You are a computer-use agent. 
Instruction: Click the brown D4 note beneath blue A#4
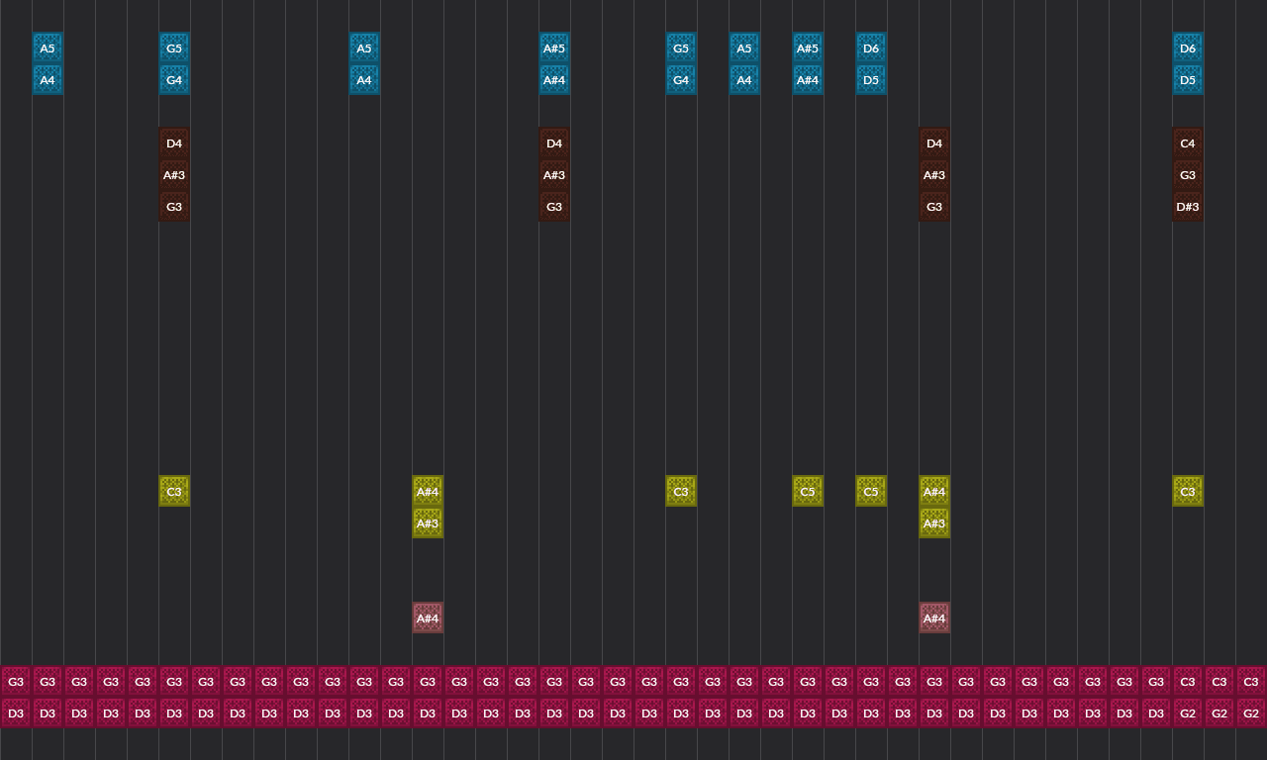[x=554, y=143]
